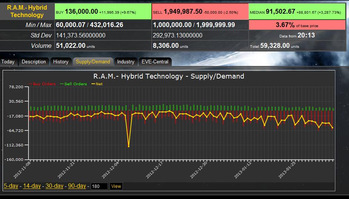Image resolution: width=349 pixels, height=199 pixels.
Task: Click the BUY price 136,000.00 cell
Action: (x=103, y=11)
